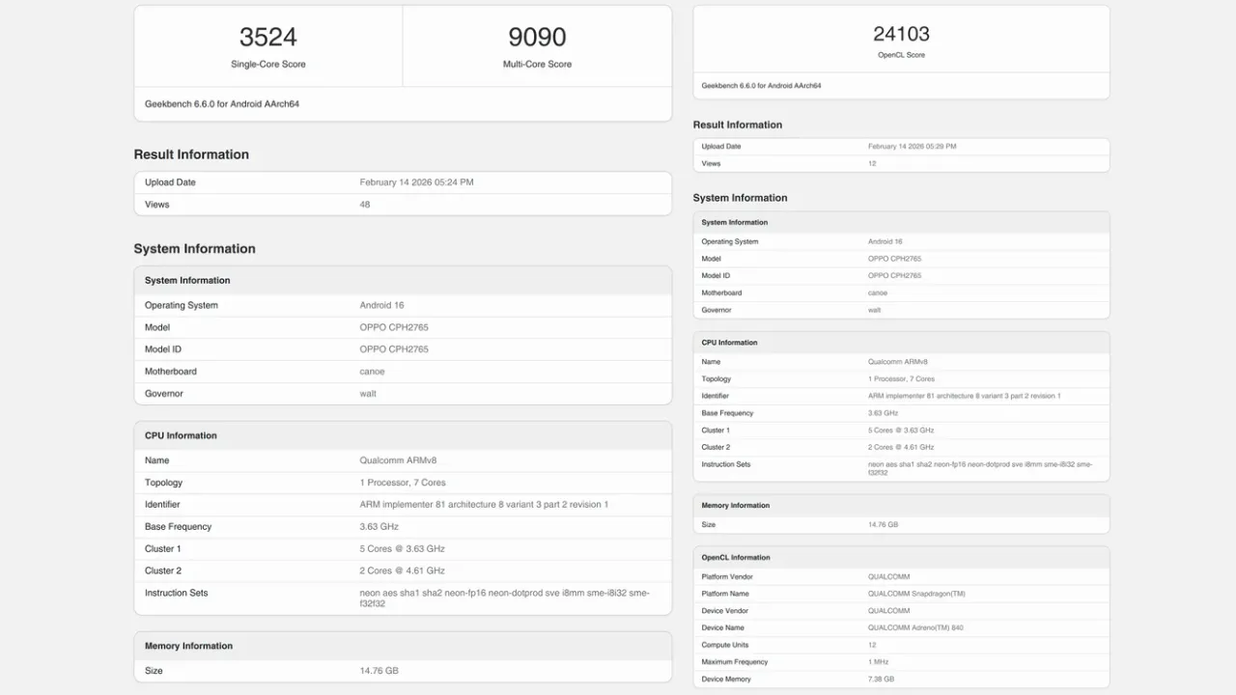
Task: Click the 24103 OpenCL Score value
Action: (x=901, y=34)
